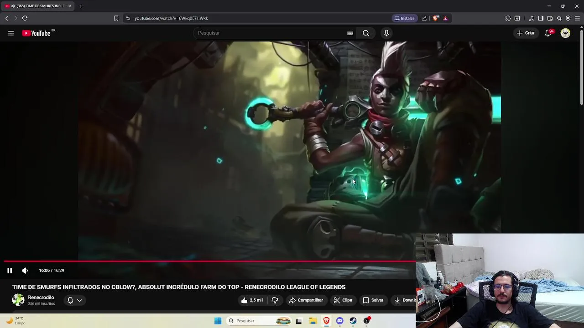This screenshot has width=584, height=328.
Task: Open the Windows Start menu
Action: 218,321
